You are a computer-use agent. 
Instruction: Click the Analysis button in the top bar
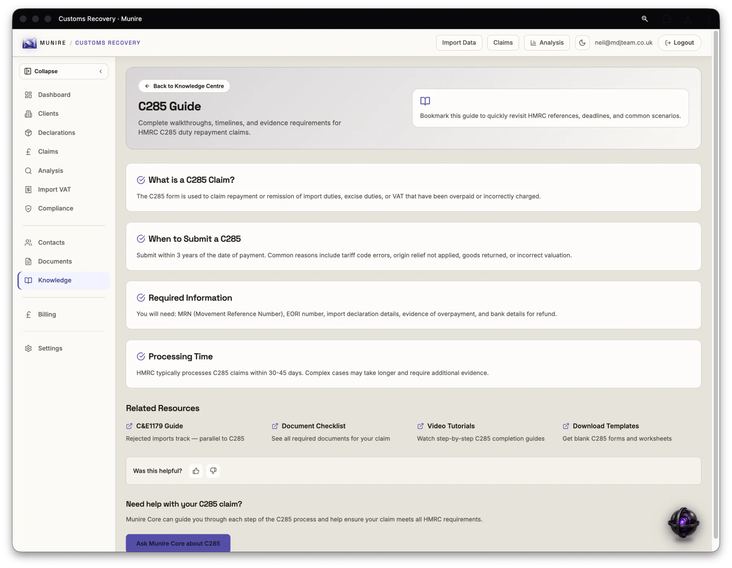coord(547,43)
